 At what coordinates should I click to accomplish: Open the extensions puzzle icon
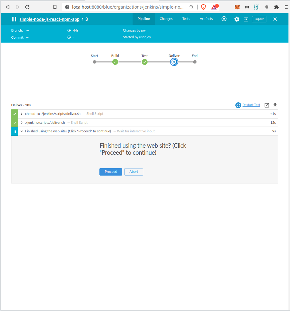[x=276, y=7]
